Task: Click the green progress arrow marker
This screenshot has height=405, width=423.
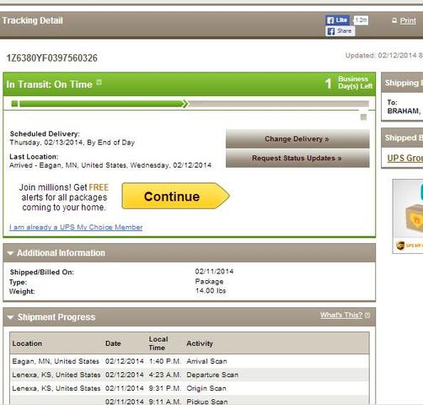Action: point(185,104)
